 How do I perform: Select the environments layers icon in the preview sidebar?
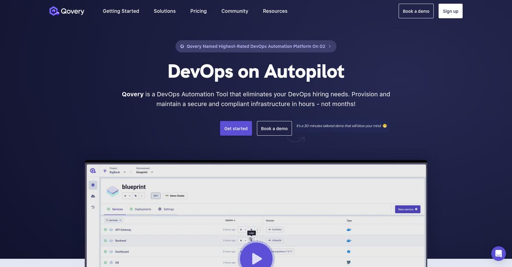coord(93,185)
